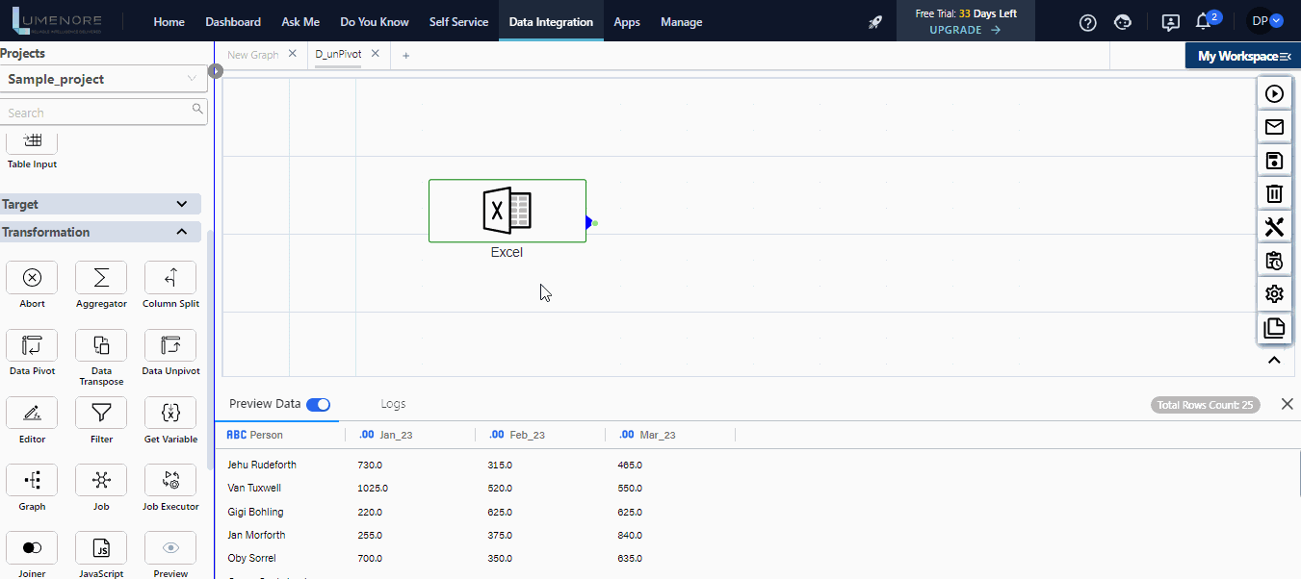Click the UPGRADE free trial button
1301x579 pixels.
click(x=964, y=30)
